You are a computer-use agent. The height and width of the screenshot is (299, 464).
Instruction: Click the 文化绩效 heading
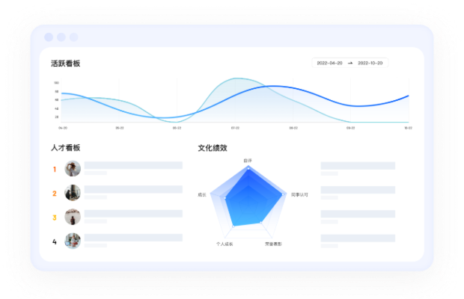(213, 148)
